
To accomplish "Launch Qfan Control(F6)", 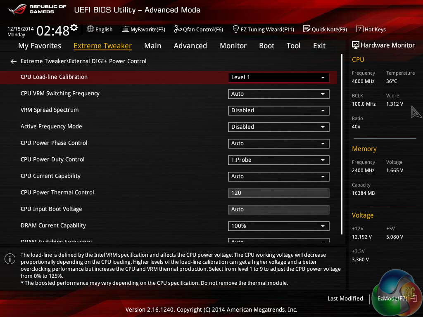I will [199, 29].
